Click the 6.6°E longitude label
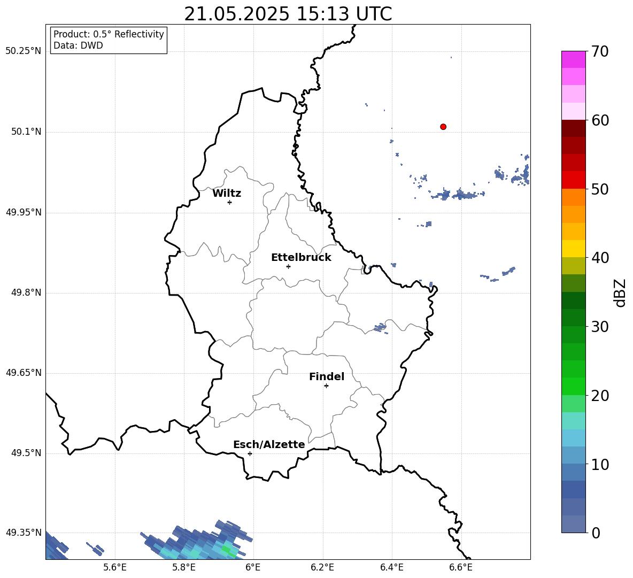Viewport: 633px width, 578px height. [x=461, y=567]
